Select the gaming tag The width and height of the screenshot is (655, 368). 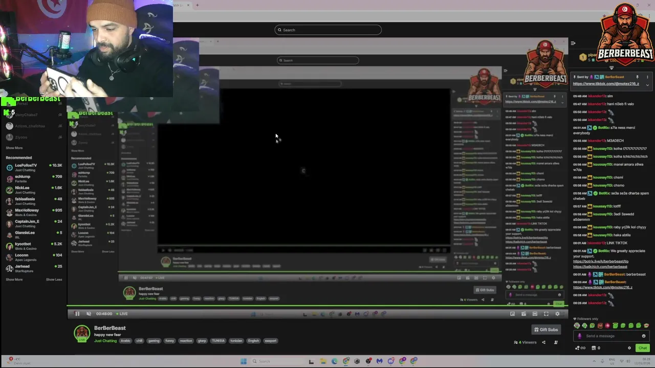point(154,341)
